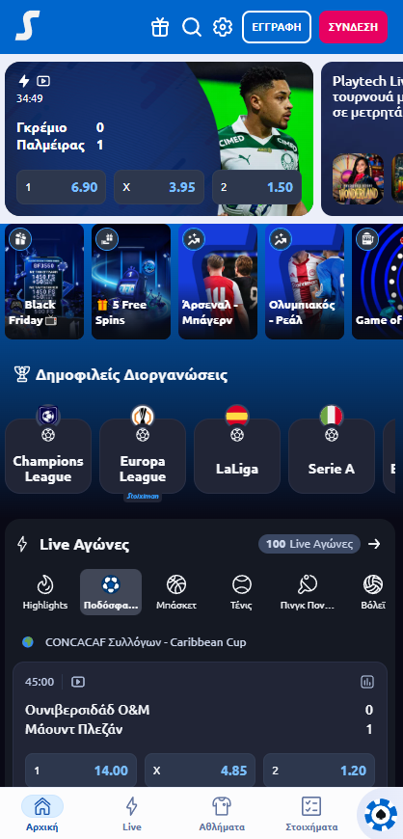Image resolution: width=403 pixels, height=839 pixels.
Task: Toggle odds 1.20 for Μάουντ Πλεζάν win
Action: pyautogui.click(x=319, y=771)
